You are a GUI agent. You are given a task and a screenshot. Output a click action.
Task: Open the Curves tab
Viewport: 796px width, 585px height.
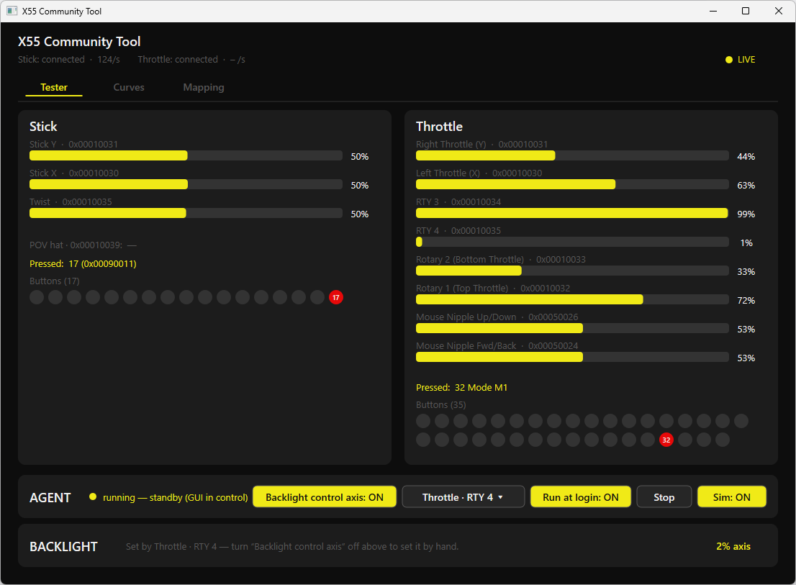(129, 87)
